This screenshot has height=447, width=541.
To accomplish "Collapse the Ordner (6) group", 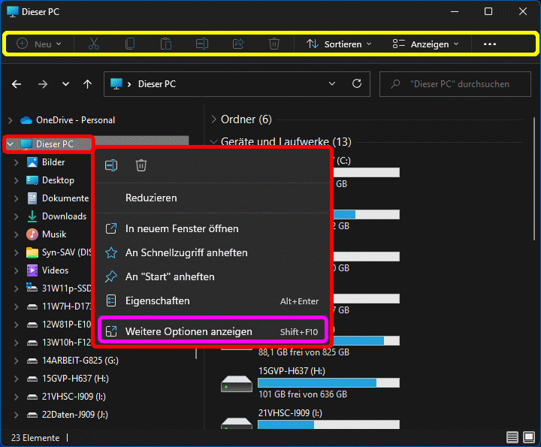I will click(214, 119).
